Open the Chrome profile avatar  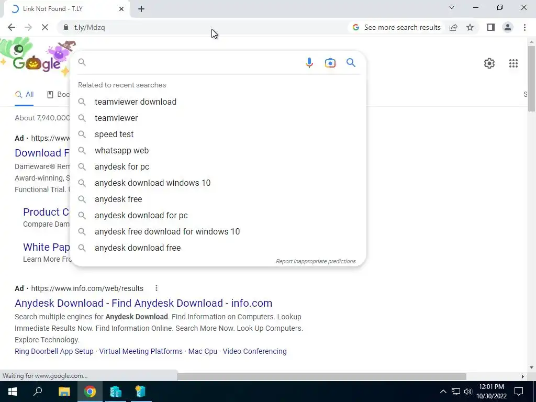pos(508,27)
